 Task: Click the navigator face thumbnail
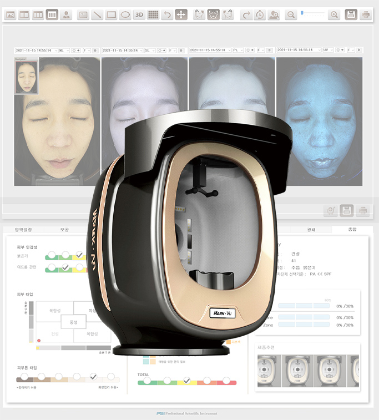pyautogui.click(x=26, y=77)
